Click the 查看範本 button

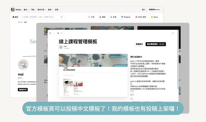pyautogui.click(x=139, y=44)
